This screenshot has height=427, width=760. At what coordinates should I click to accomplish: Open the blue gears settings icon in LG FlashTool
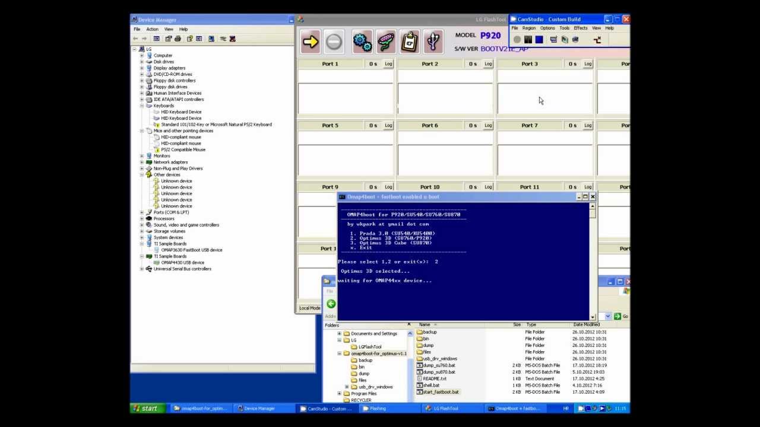362,41
